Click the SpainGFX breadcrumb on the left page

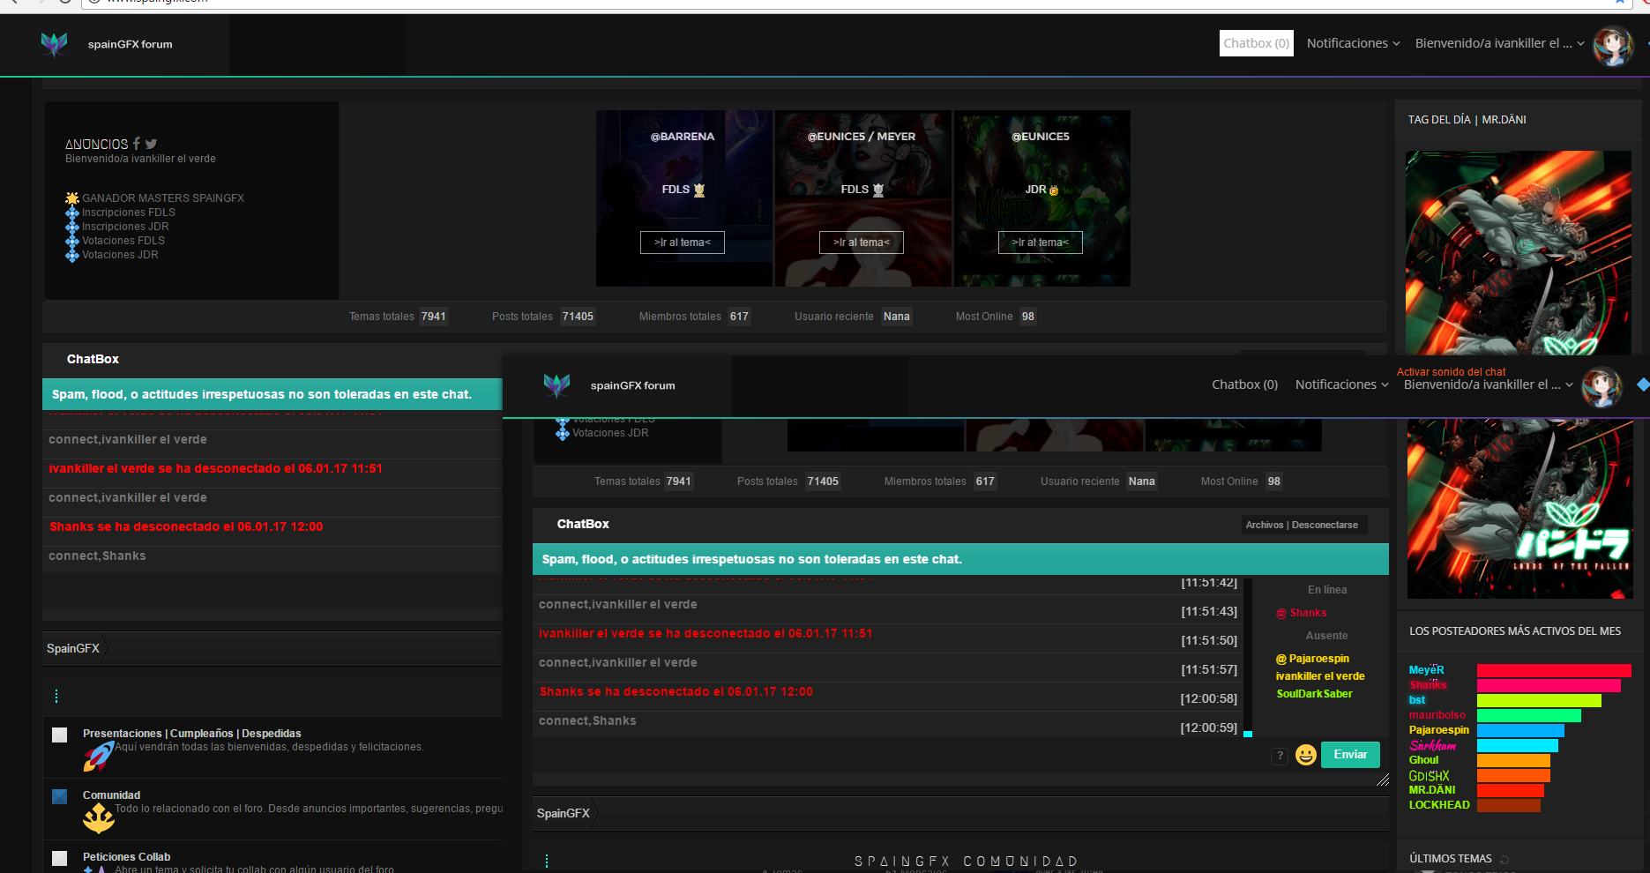pos(73,648)
